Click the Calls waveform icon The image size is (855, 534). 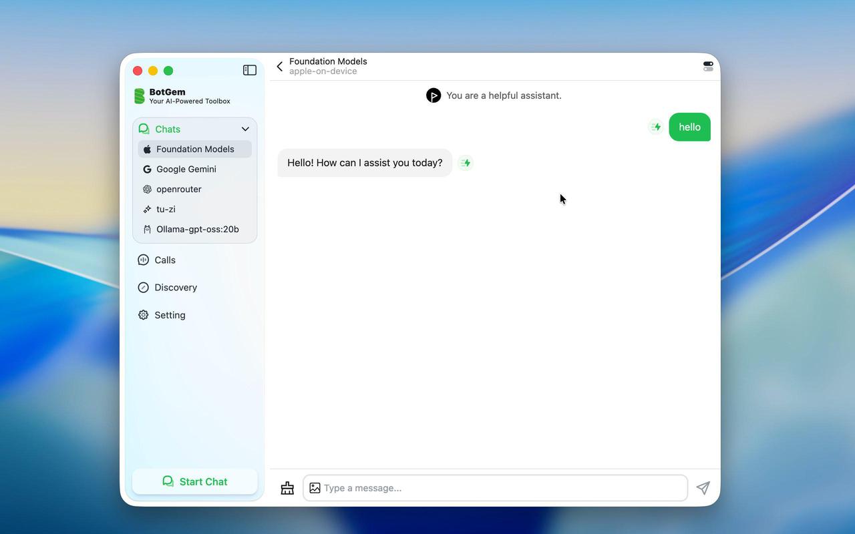click(x=143, y=260)
